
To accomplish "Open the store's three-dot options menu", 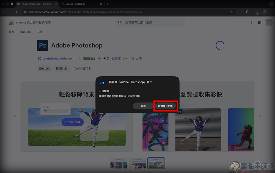I will (x=252, y=22).
